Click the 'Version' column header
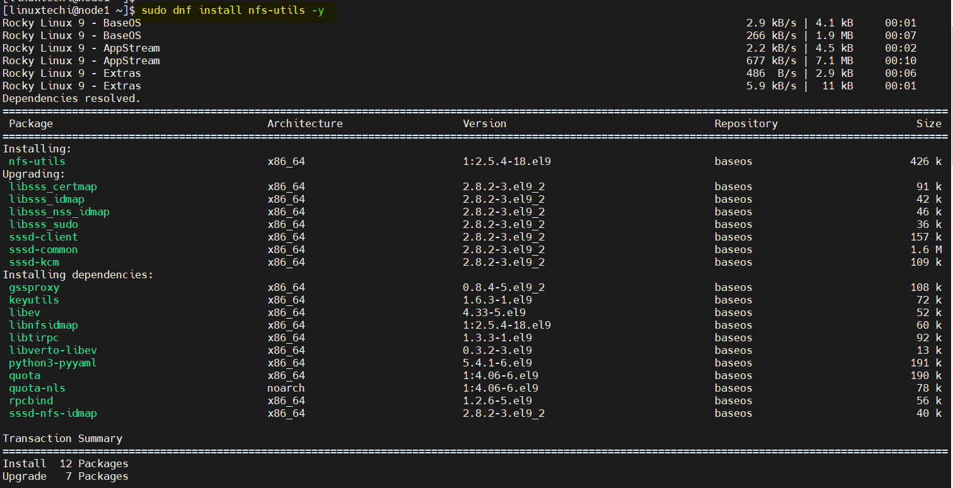Image resolution: width=953 pixels, height=488 pixels. (485, 124)
